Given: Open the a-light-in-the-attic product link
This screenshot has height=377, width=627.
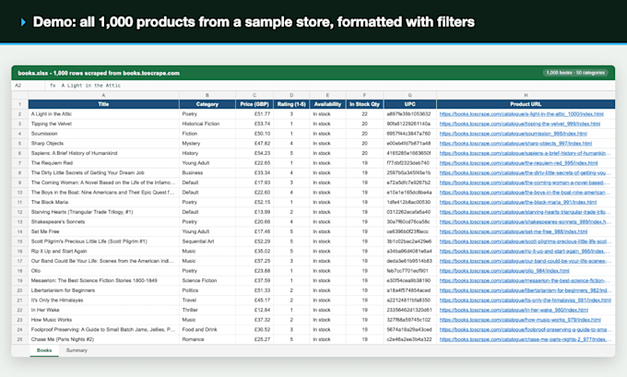Looking at the screenshot, I should pyautogui.click(x=522, y=114).
